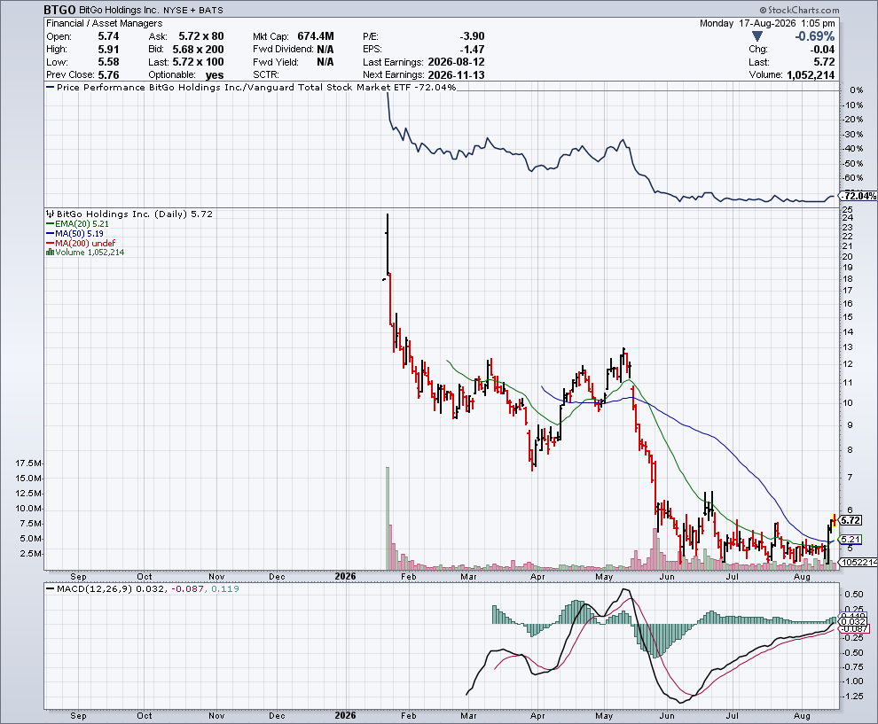
Task: Click the Price Performance legend line marker
Action: point(50,87)
